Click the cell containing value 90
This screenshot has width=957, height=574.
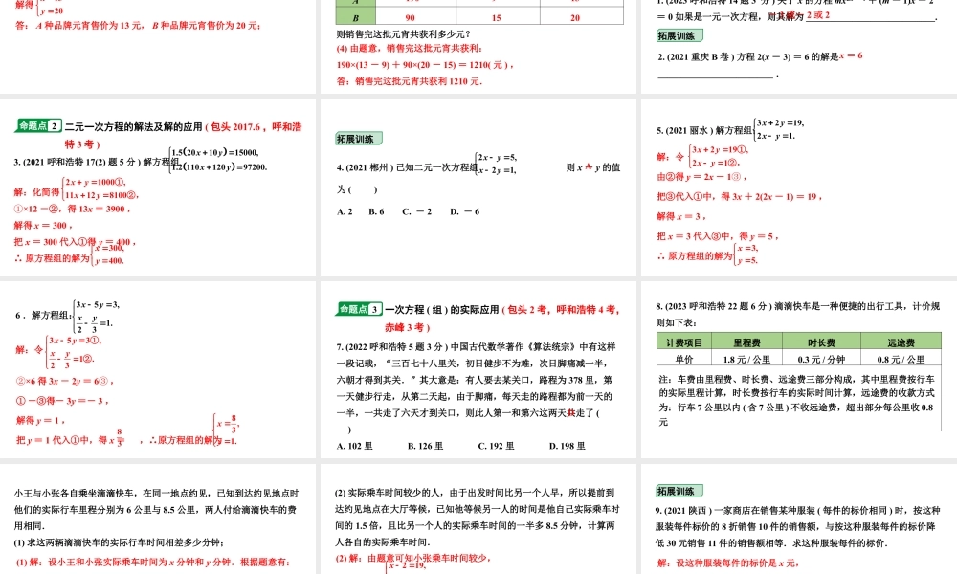[410, 15]
